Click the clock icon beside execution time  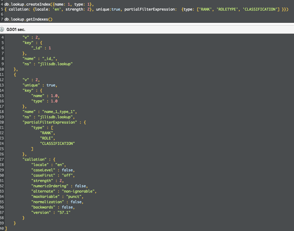2,29
